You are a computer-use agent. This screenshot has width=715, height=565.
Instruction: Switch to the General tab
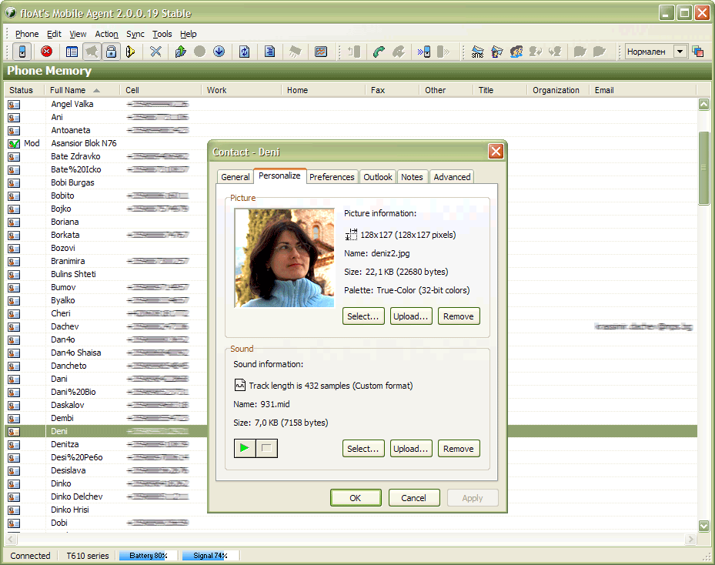click(235, 177)
